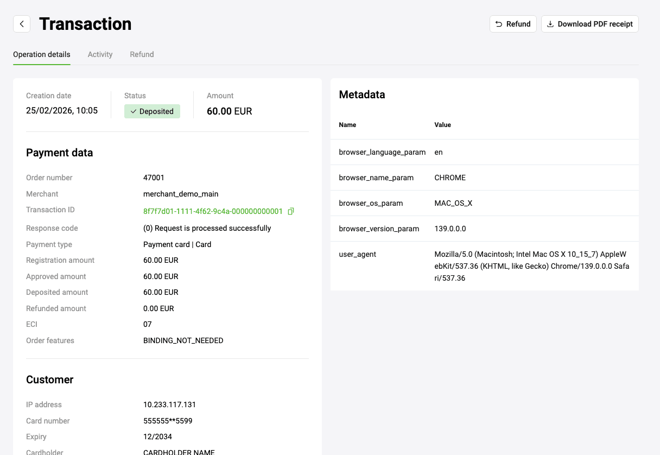This screenshot has height=455, width=660.
Task: Click the order number 47001
Action: click(x=154, y=178)
